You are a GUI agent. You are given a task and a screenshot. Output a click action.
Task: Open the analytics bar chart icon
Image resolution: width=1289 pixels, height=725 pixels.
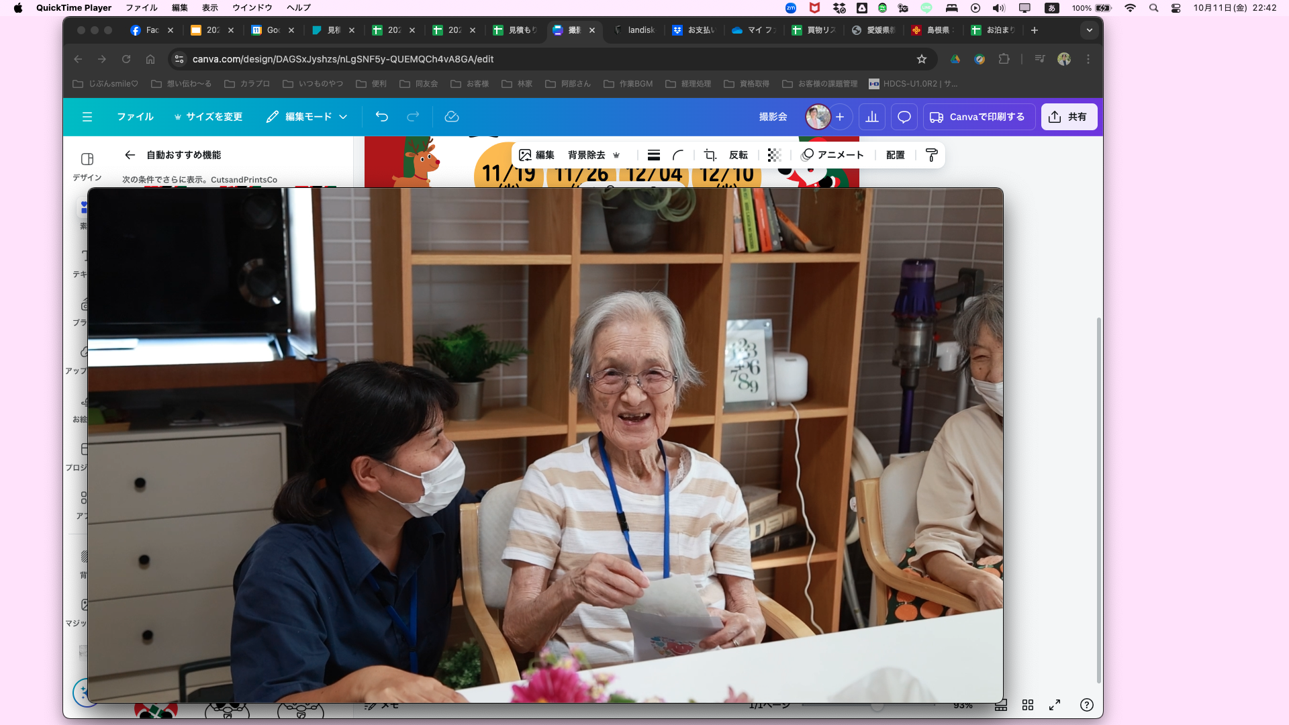(872, 117)
